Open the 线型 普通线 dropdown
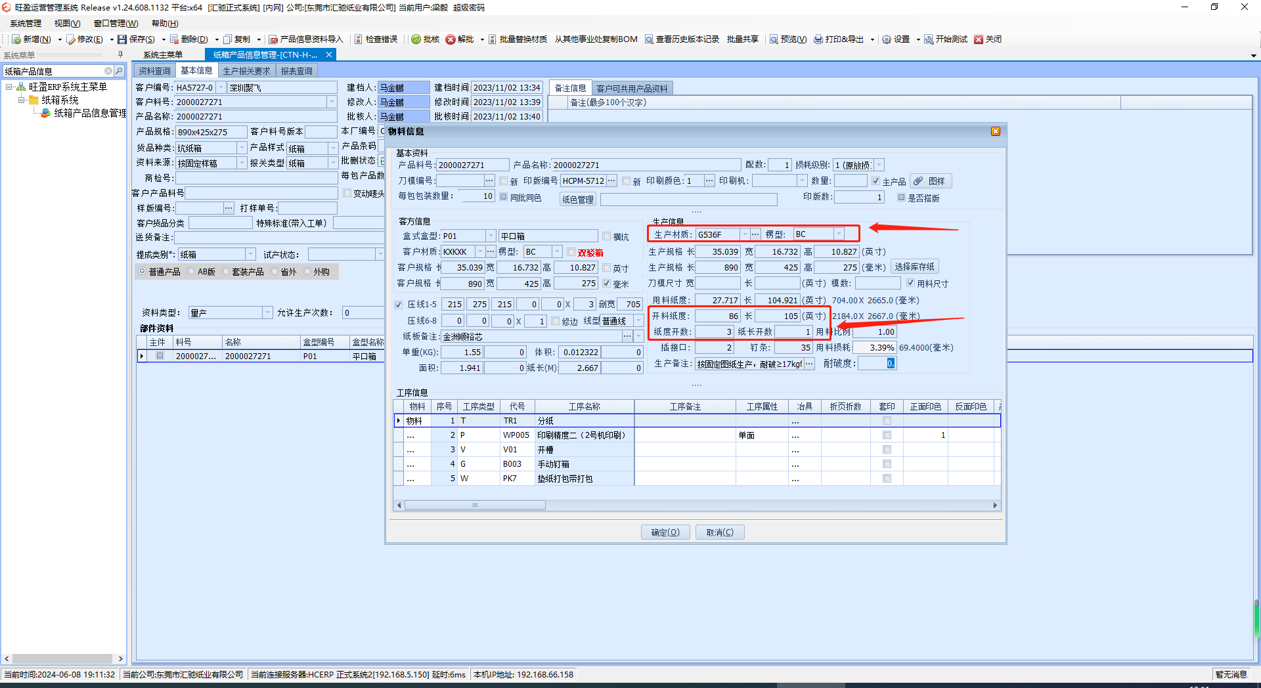The height and width of the screenshot is (688, 1261). (638, 320)
